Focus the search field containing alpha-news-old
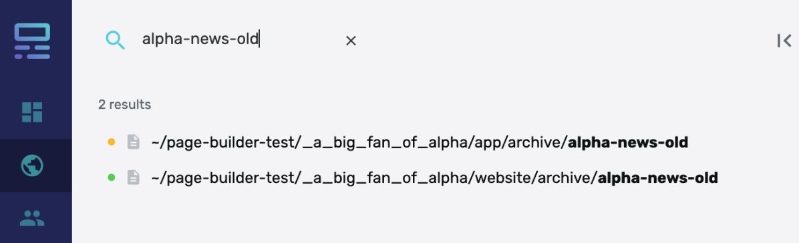 tap(239, 40)
